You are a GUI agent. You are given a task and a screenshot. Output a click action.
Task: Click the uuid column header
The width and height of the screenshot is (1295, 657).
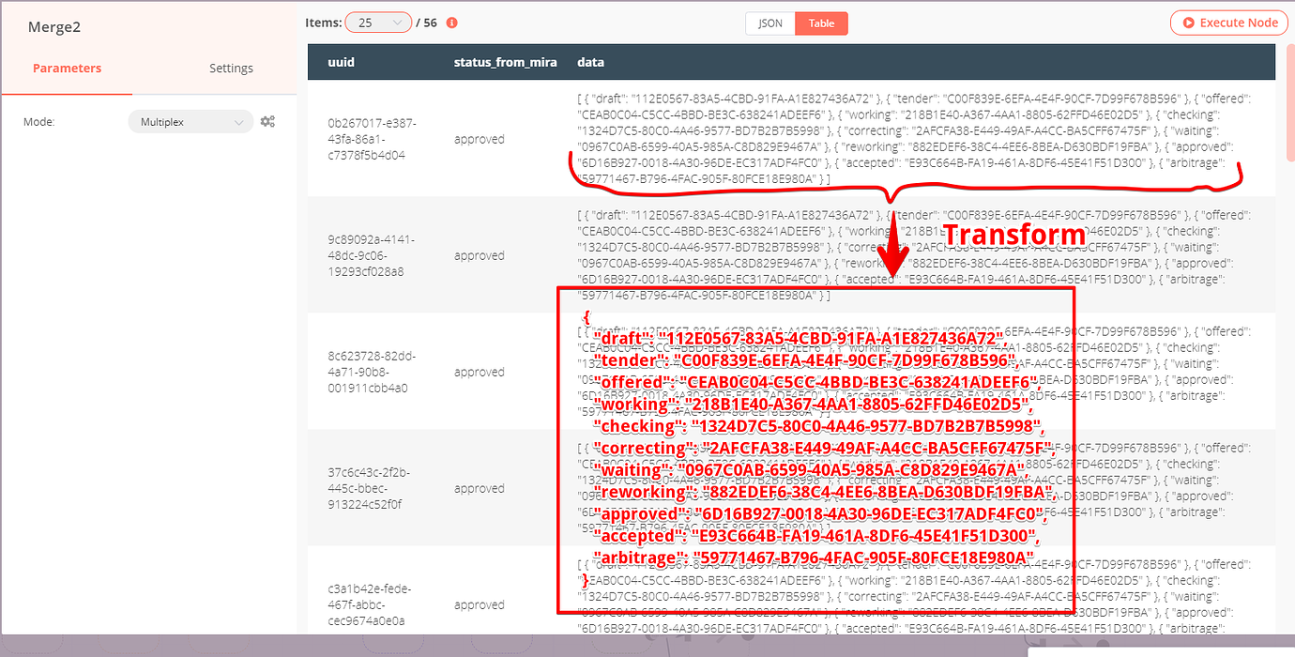tap(341, 62)
